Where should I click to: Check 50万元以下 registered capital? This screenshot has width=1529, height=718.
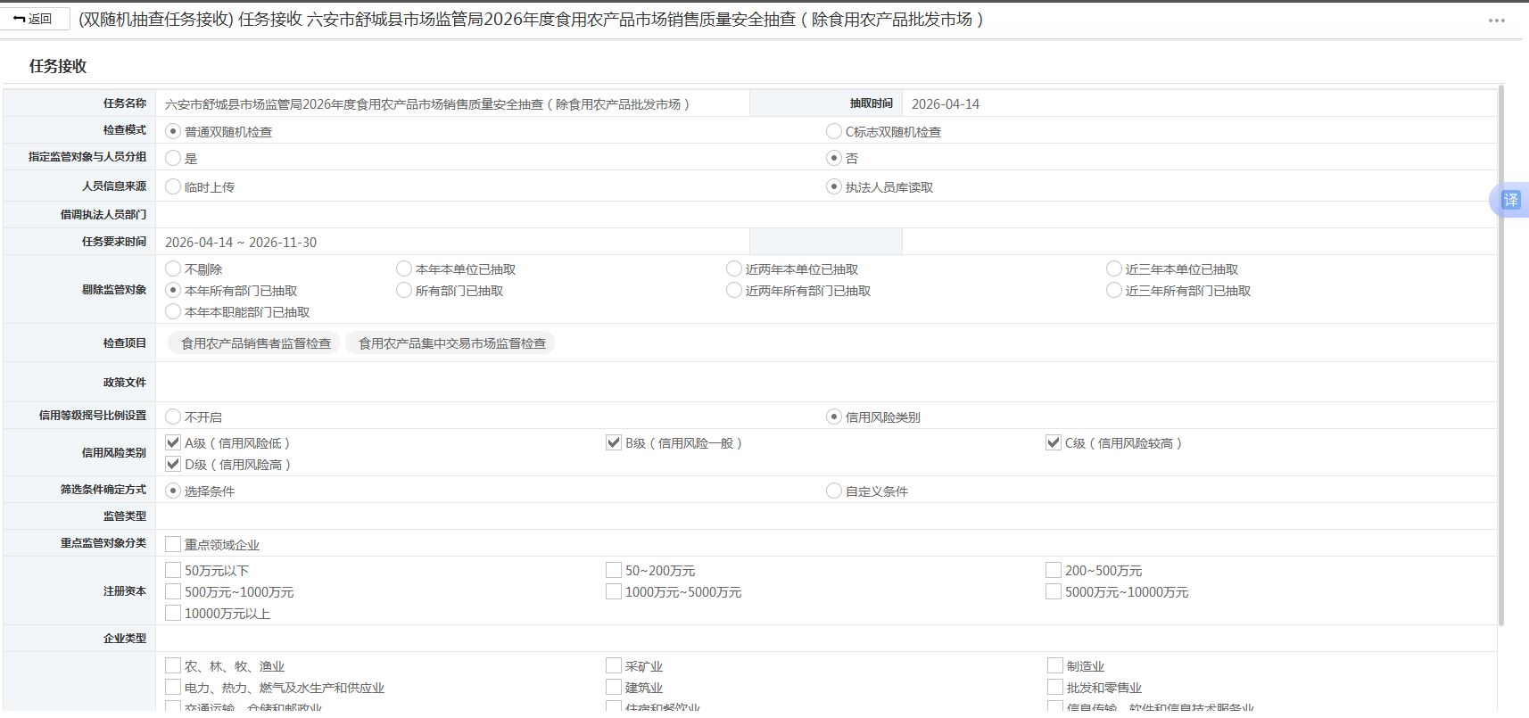(173, 570)
